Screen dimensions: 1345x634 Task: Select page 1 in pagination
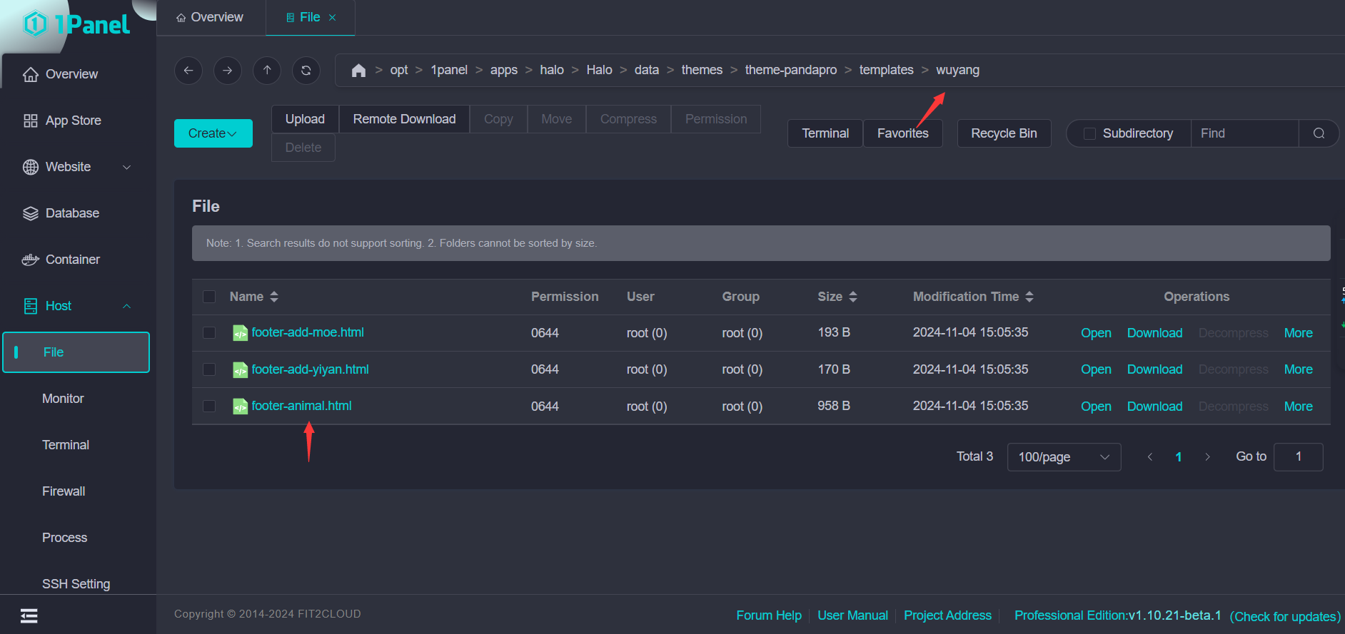coord(1179,457)
